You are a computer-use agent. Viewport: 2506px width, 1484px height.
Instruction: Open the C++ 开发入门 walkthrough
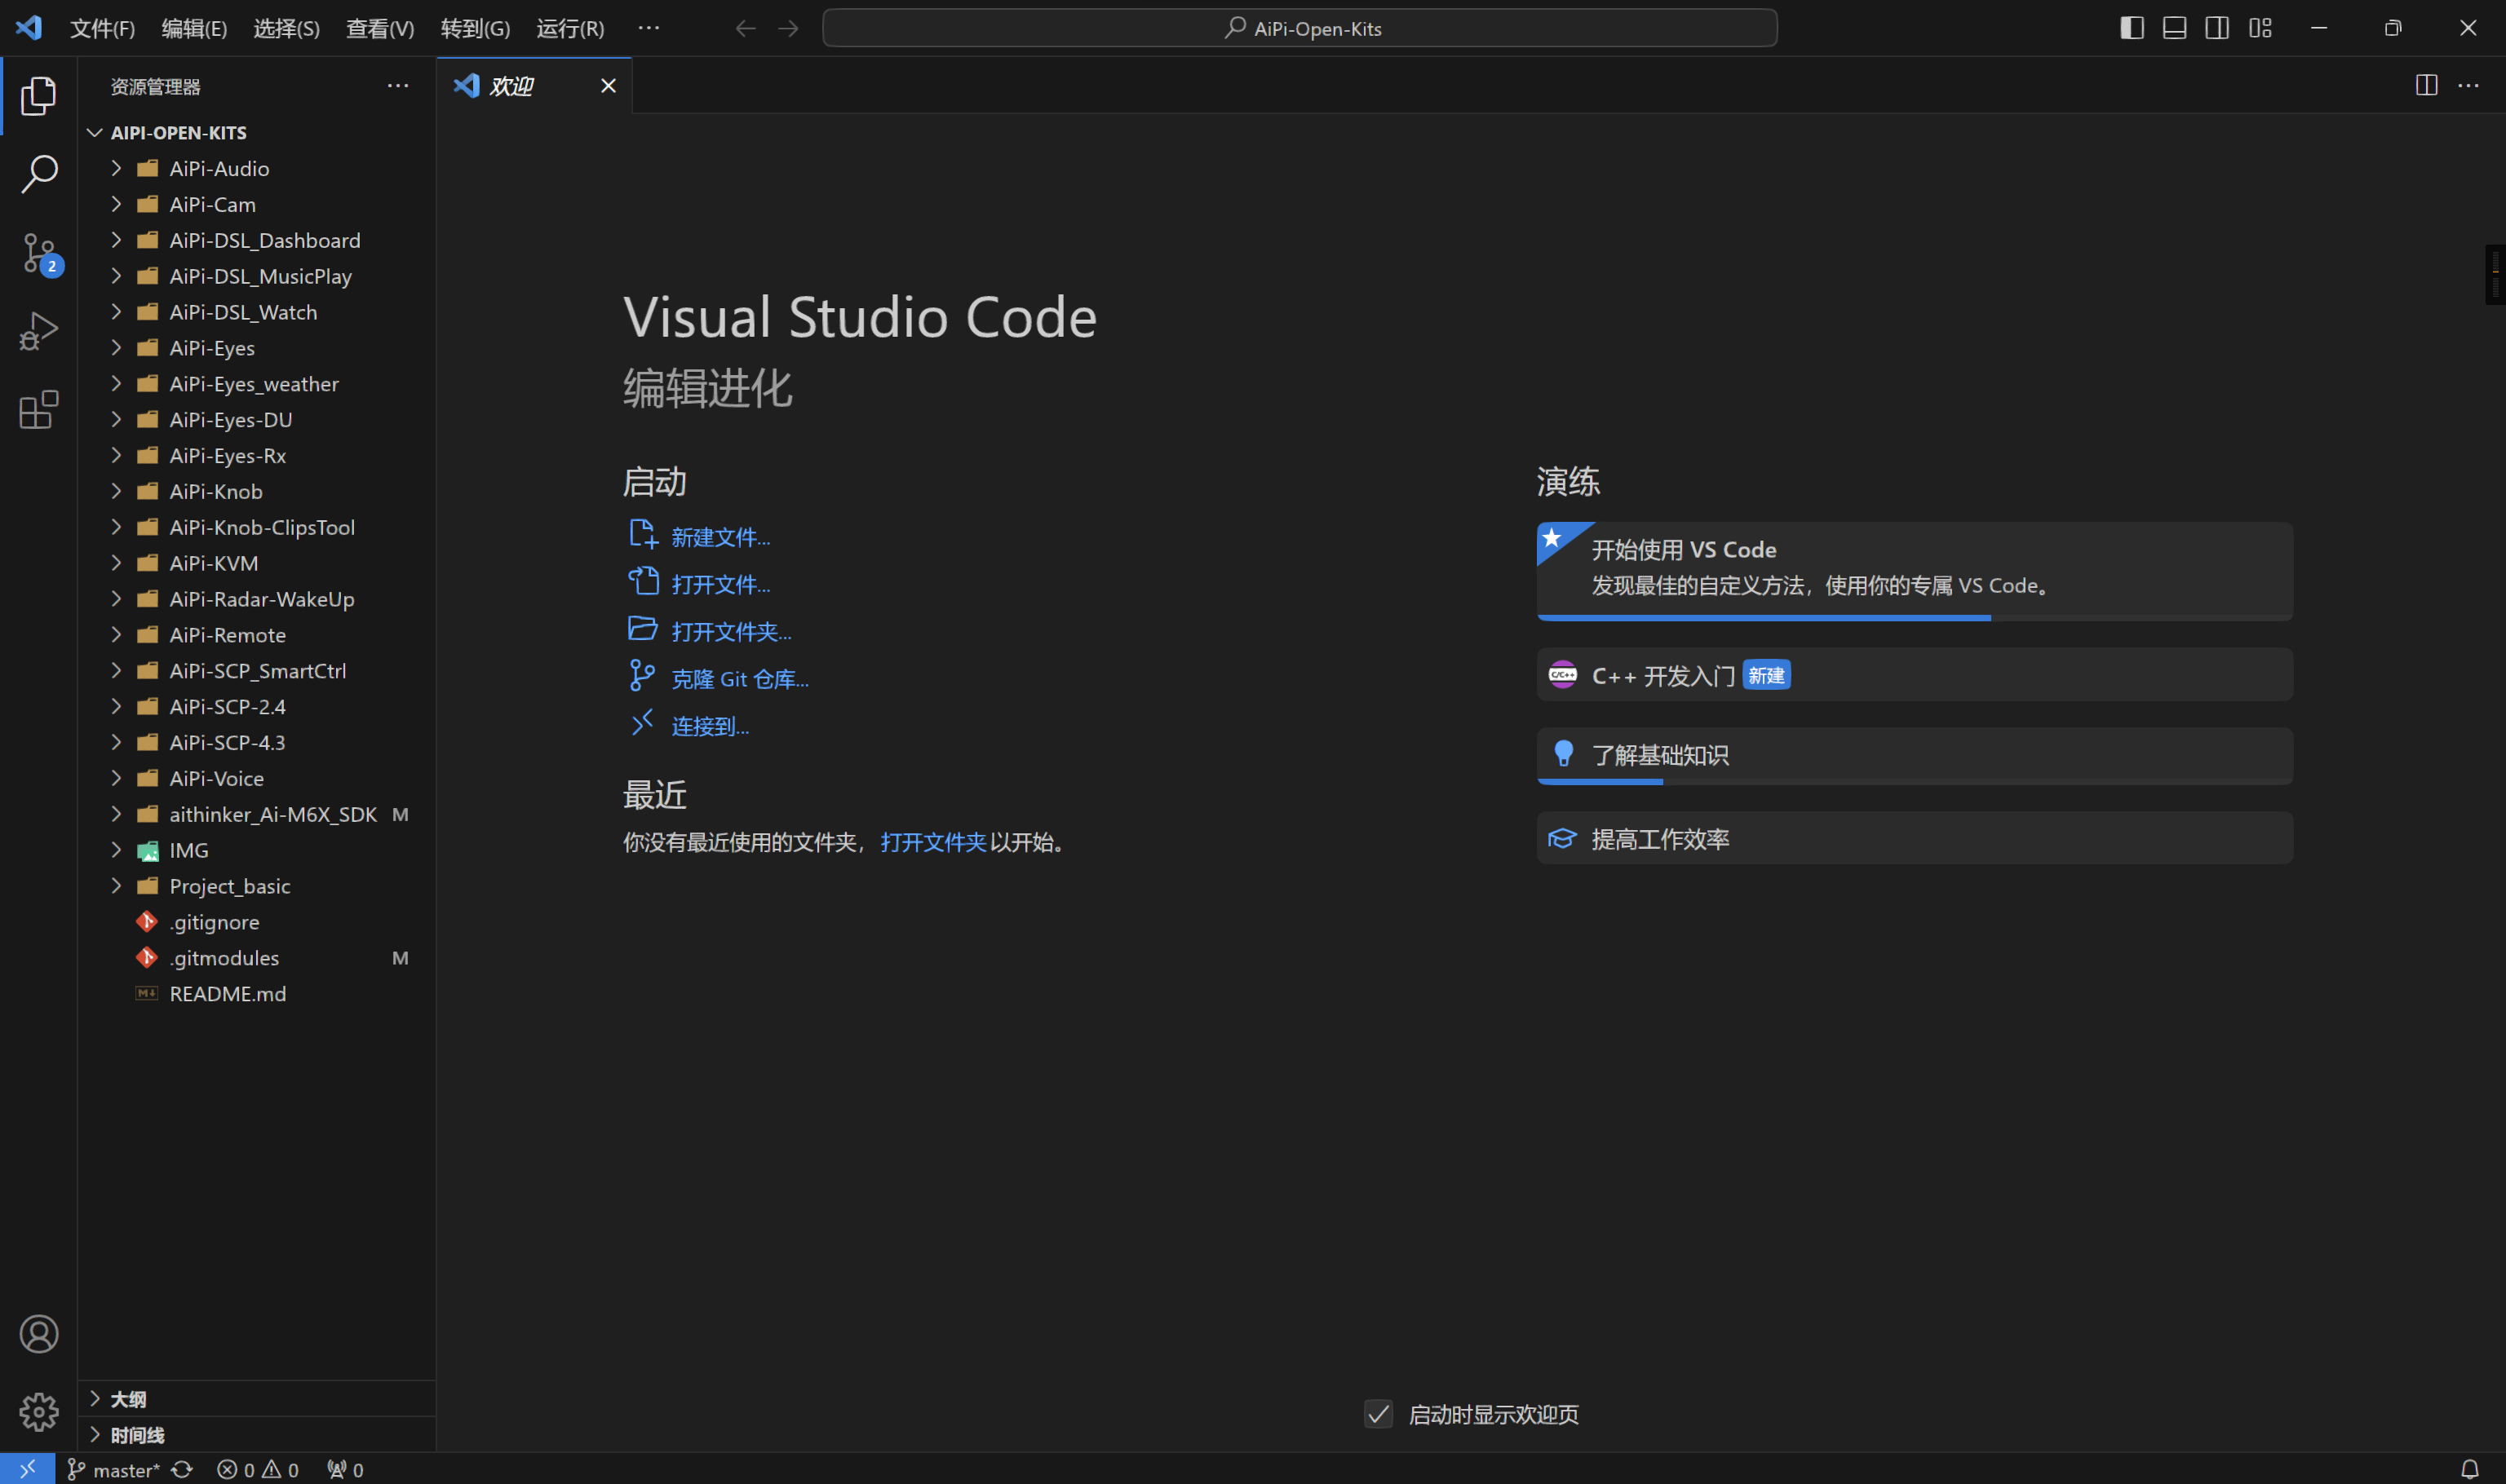click(1914, 675)
